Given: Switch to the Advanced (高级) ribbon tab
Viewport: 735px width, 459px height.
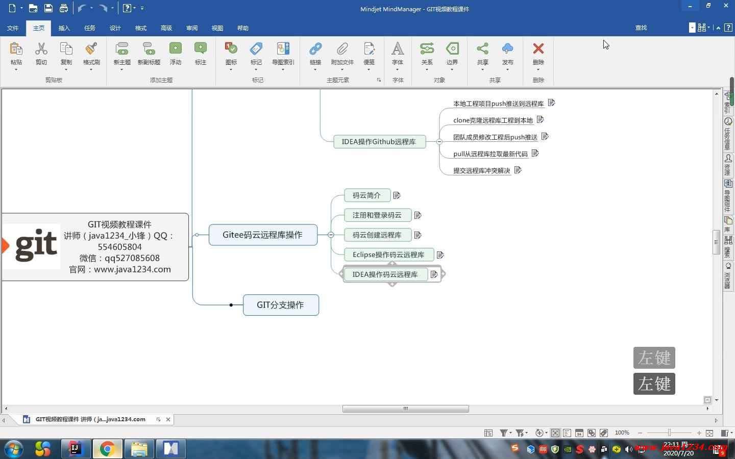Looking at the screenshot, I should click(166, 28).
